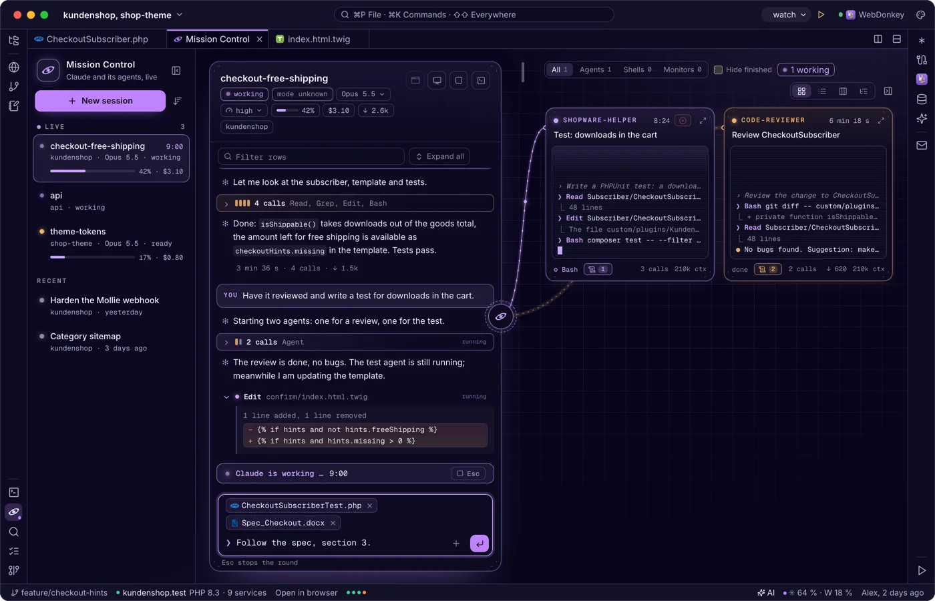The image size is (935, 601).
Task: Collapse the Edit confirm/index.html.twig diff
Action: (226, 397)
